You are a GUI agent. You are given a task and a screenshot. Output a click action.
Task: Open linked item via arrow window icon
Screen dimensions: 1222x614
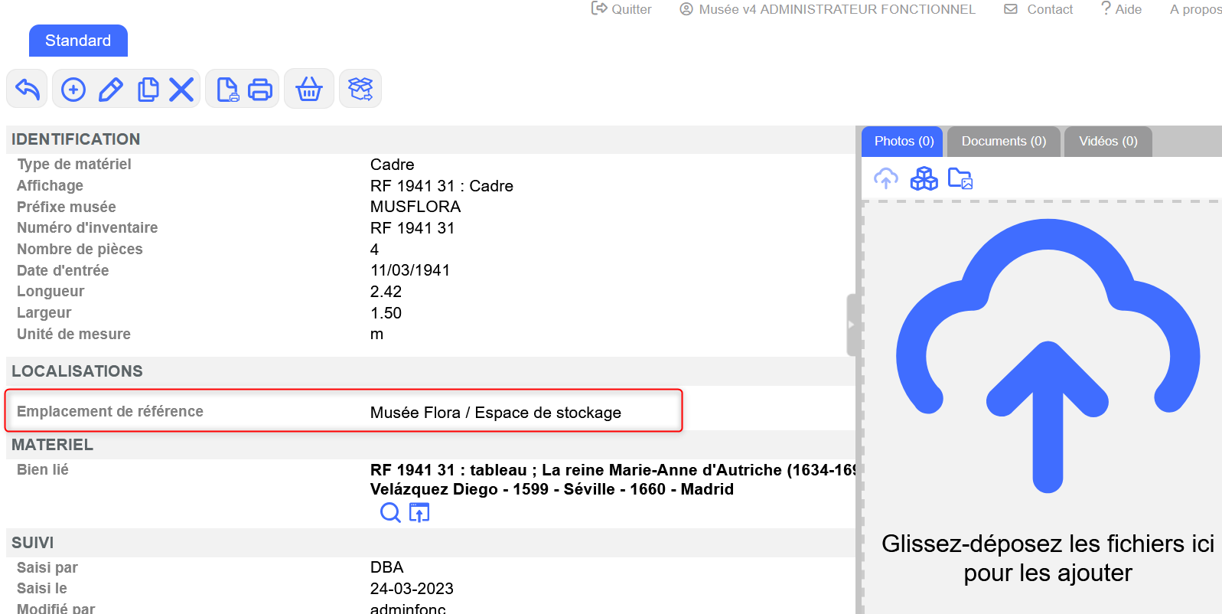pyautogui.click(x=419, y=513)
